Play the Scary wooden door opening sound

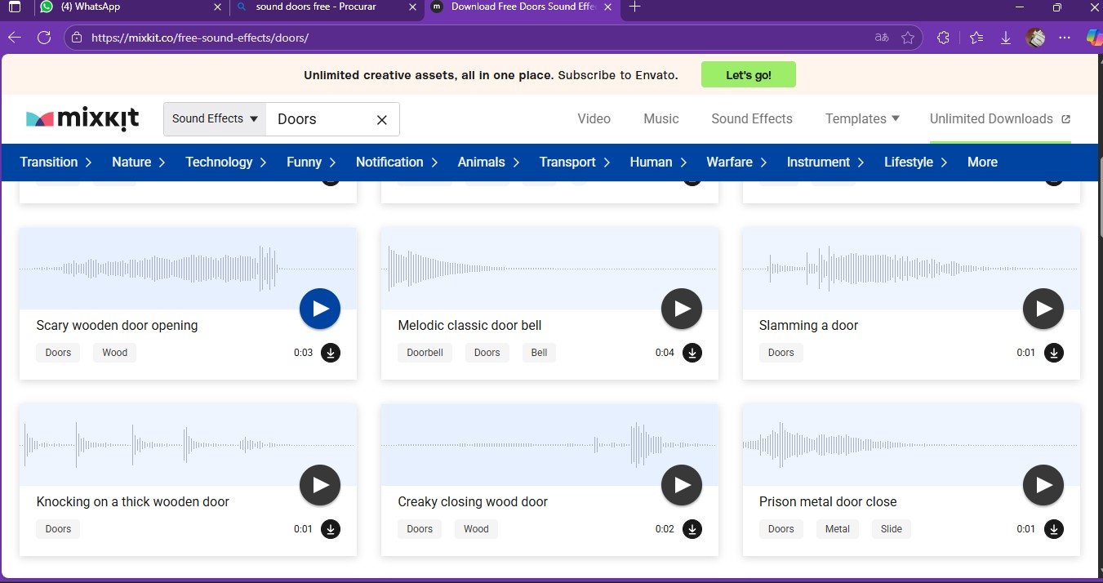tap(320, 309)
